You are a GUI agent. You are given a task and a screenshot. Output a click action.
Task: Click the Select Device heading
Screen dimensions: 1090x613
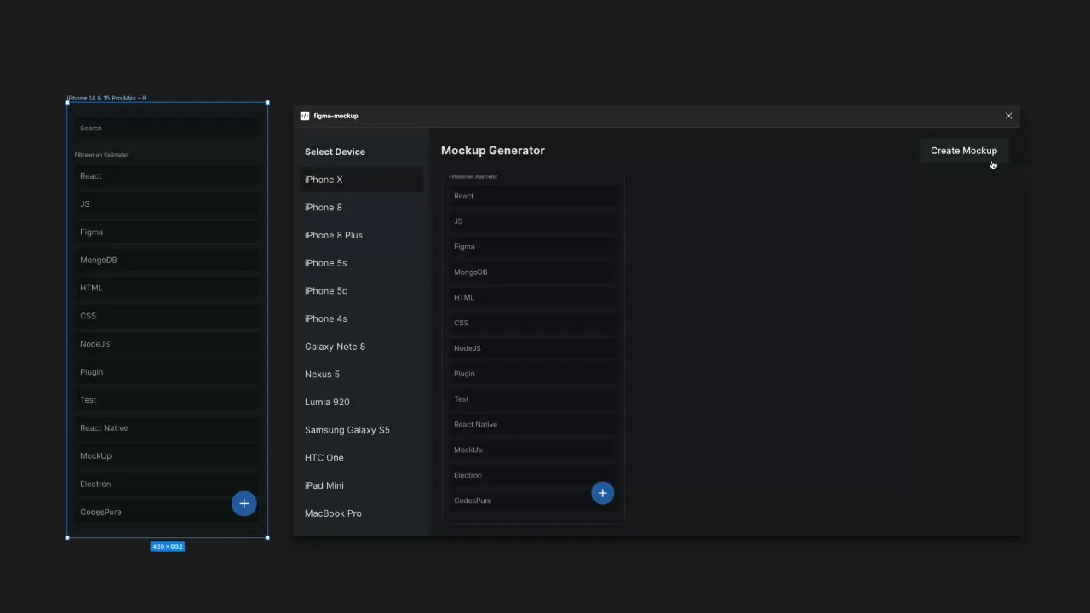pos(335,152)
